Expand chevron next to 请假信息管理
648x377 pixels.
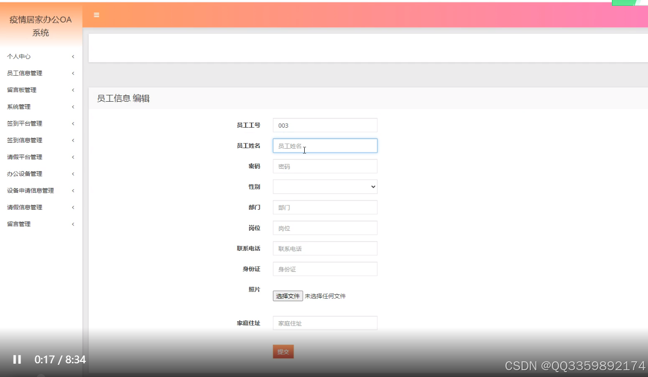tap(73, 207)
